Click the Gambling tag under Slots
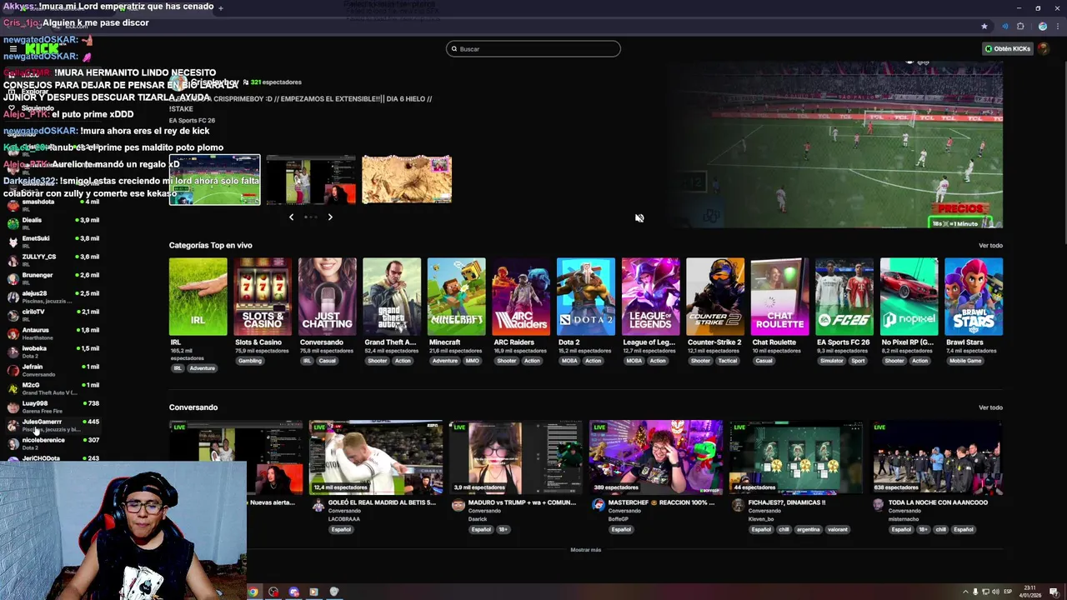This screenshot has width=1067, height=600. click(250, 361)
